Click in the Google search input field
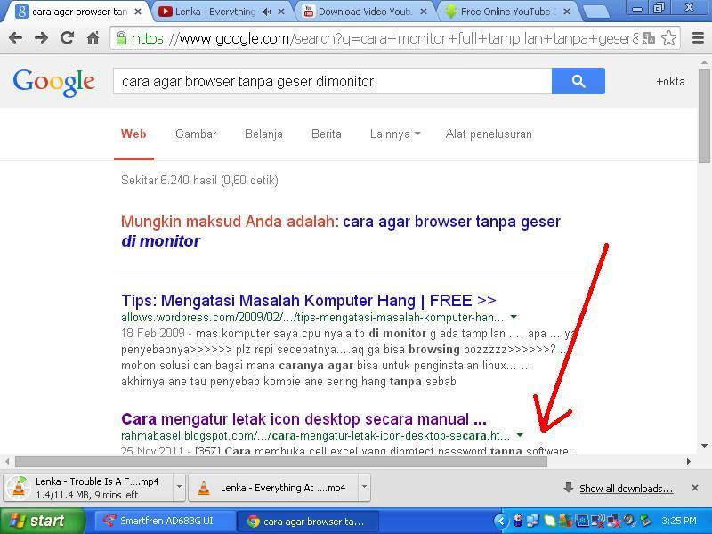Image resolution: width=712 pixels, height=534 pixels. coord(332,81)
